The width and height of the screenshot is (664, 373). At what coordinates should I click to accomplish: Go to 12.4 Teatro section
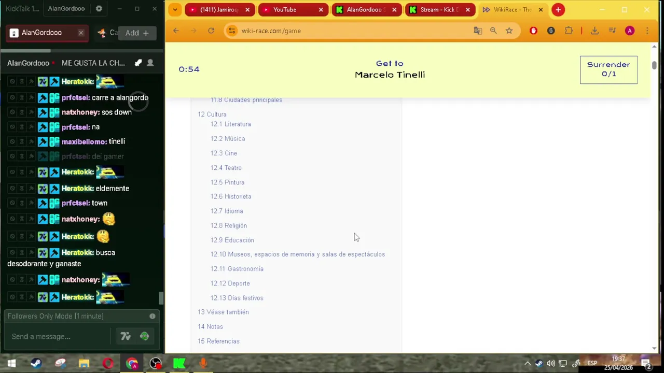click(x=226, y=168)
